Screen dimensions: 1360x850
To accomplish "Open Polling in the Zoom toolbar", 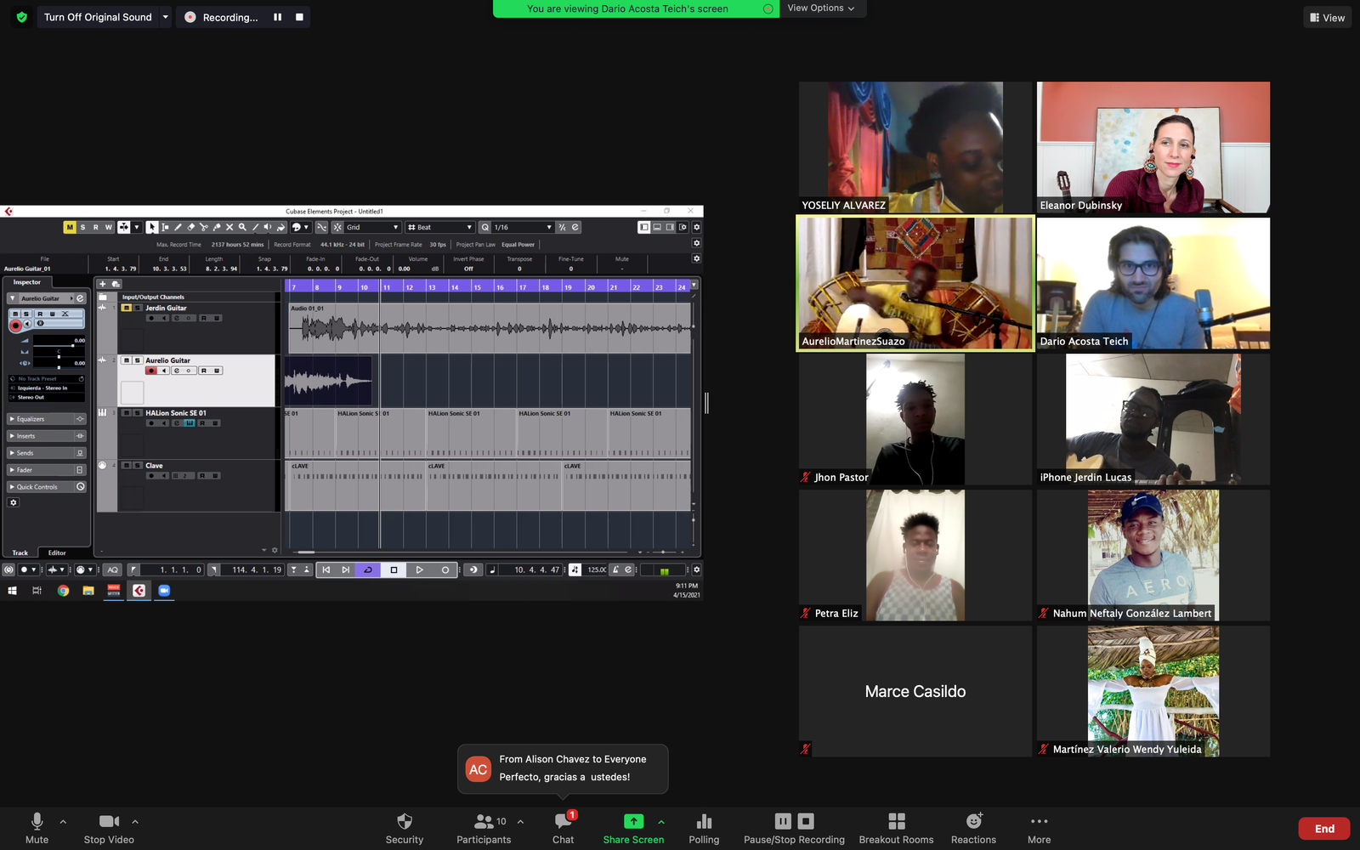I will click(x=703, y=828).
